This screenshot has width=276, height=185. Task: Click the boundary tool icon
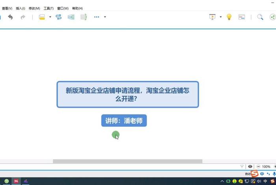[x=71, y=17]
